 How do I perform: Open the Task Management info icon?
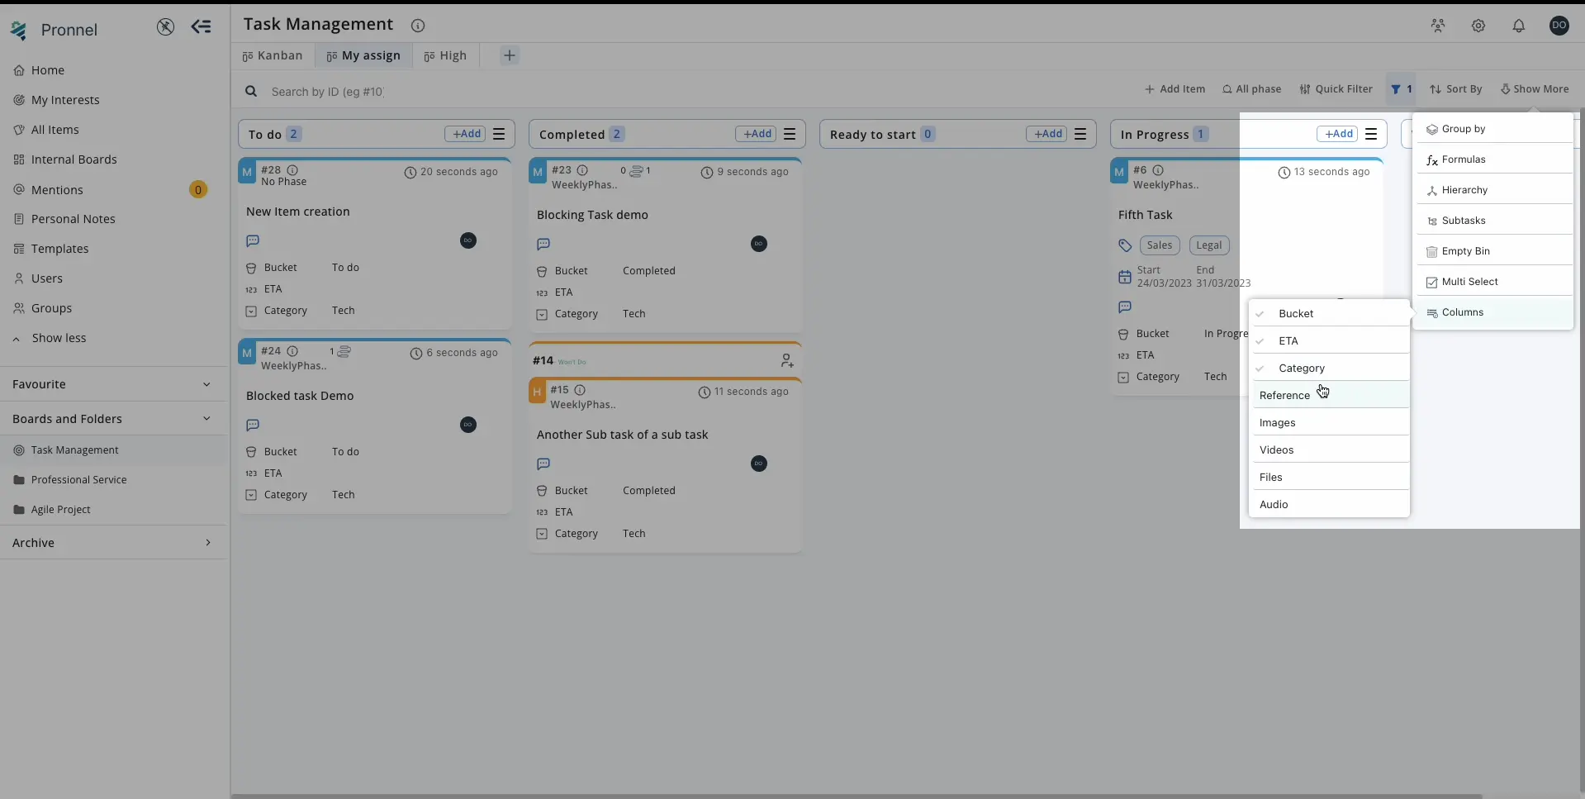click(418, 26)
